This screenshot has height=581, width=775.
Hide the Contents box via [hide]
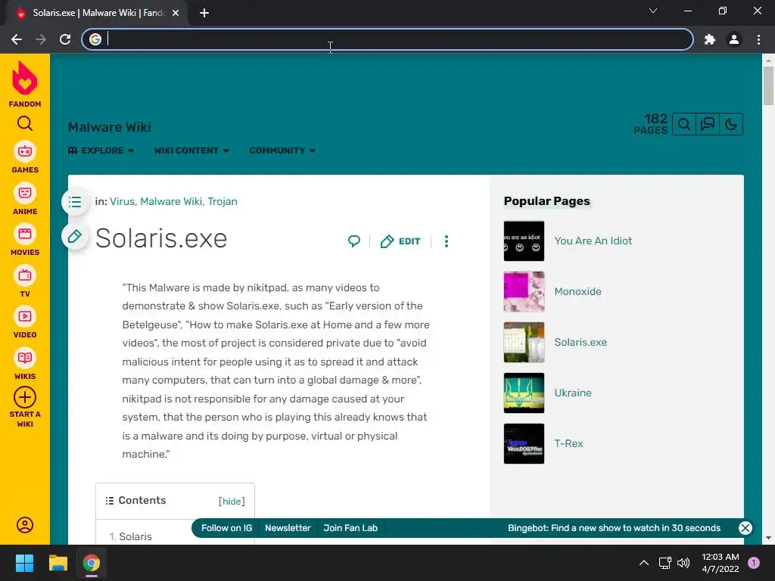point(232,501)
